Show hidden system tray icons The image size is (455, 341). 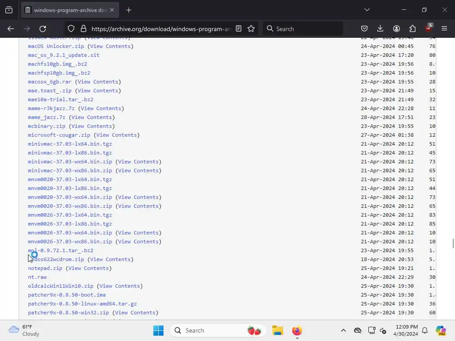343,330
